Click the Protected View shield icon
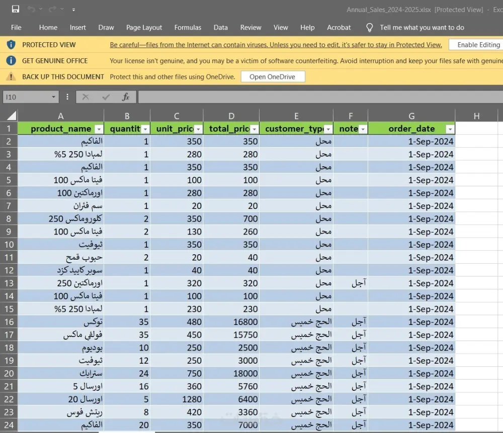This screenshot has height=433, width=503. (11, 45)
